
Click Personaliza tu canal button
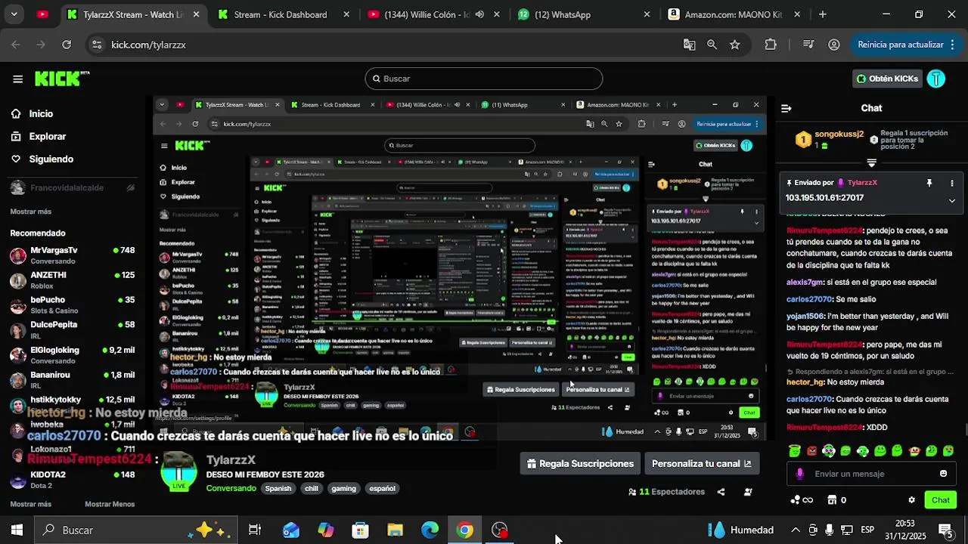click(701, 463)
